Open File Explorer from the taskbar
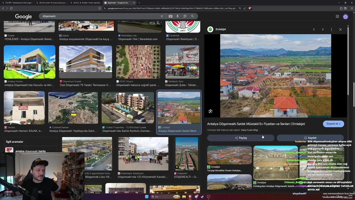The width and height of the screenshot is (355, 200). [184, 197]
